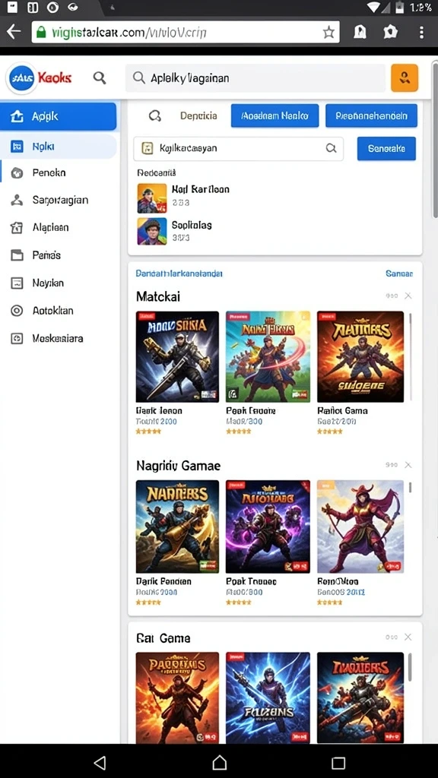Close the Nagridy Gamae section

(x=408, y=465)
